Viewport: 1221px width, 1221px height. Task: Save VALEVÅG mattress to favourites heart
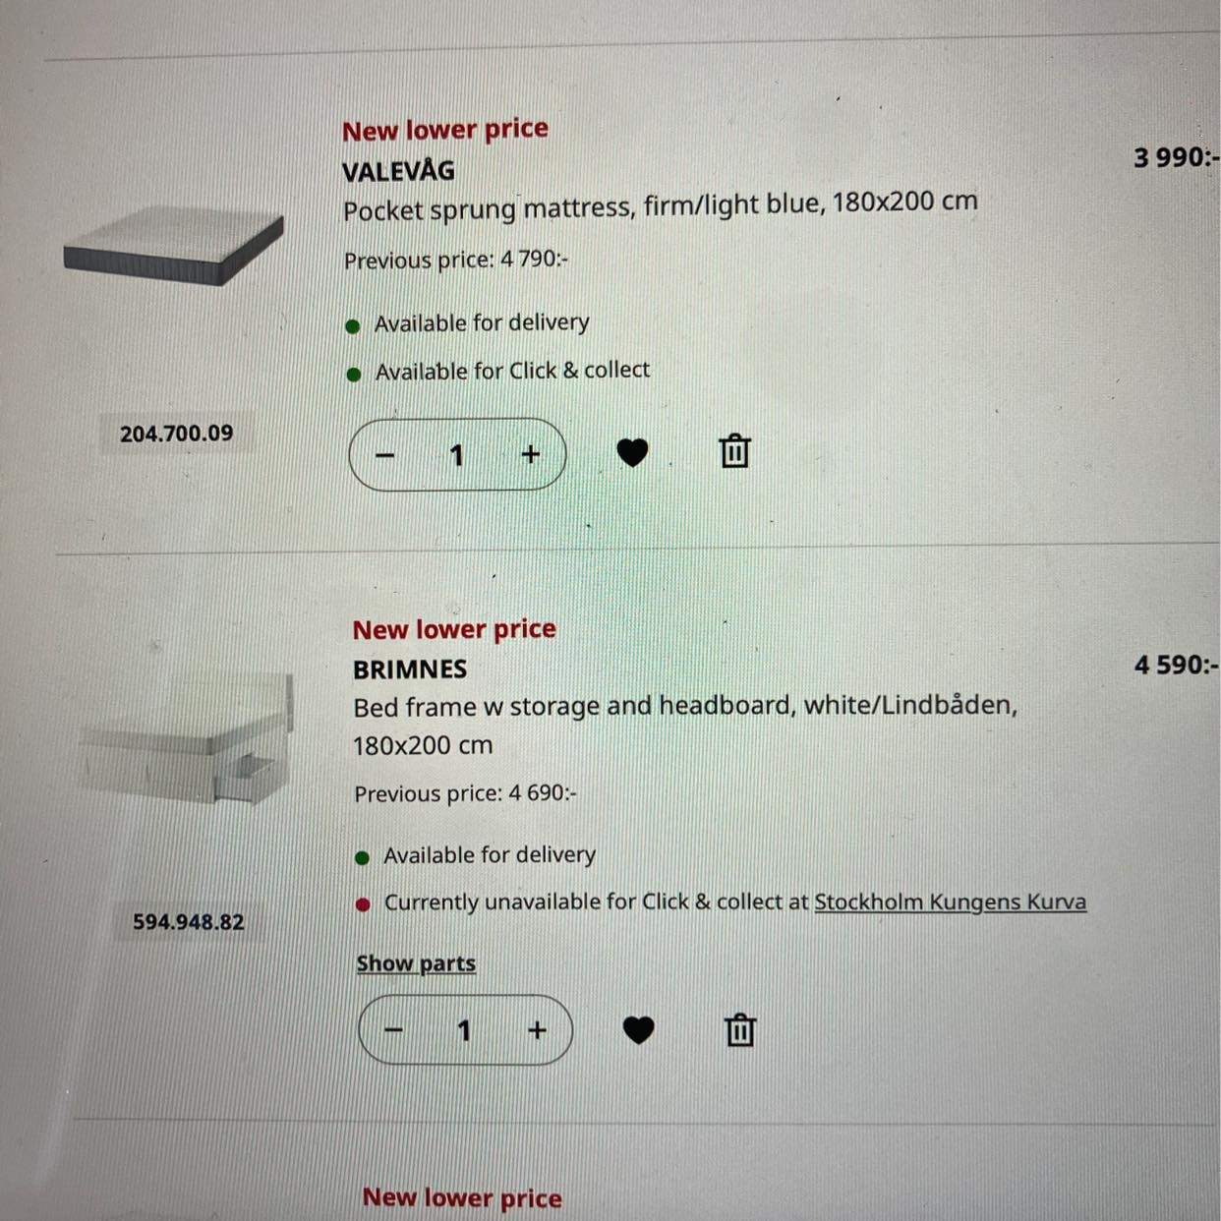pyautogui.click(x=632, y=452)
